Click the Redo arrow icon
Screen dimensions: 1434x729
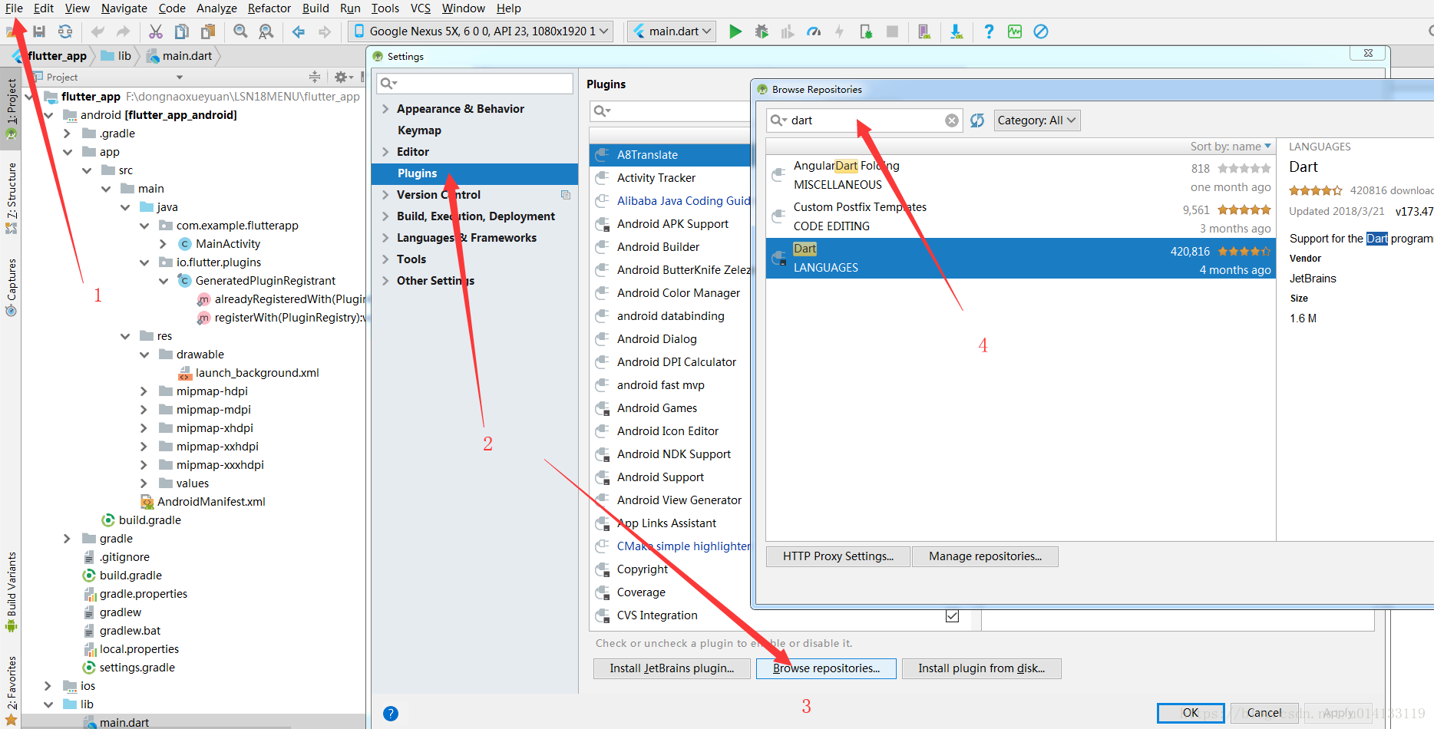point(123,31)
